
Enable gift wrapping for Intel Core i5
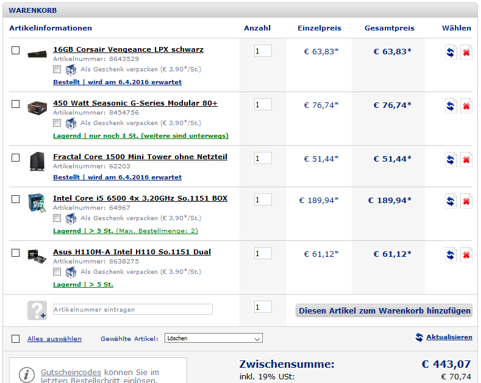(57, 218)
